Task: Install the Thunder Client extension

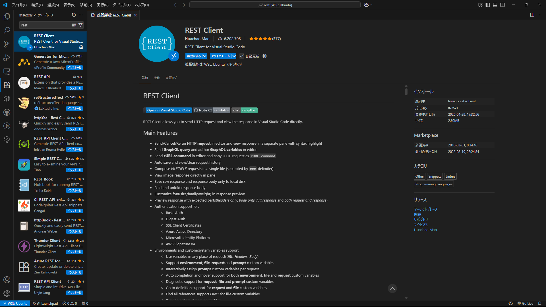Action: coord(74,252)
